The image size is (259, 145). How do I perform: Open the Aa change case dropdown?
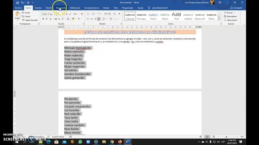click(x=76, y=14)
